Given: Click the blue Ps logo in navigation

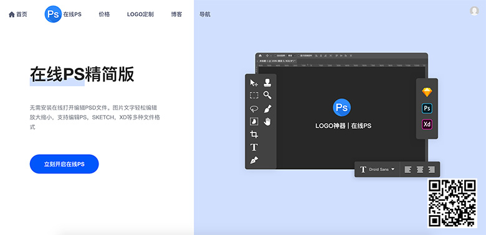Looking at the screenshot, I should [x=53, y=14].
